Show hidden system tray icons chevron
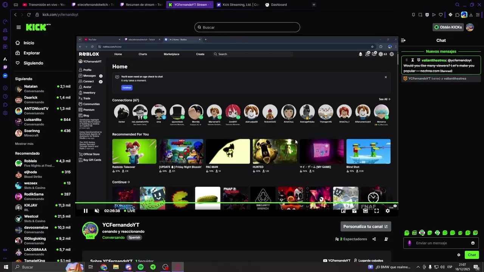The image size is (484, 272). pos(418,267)
